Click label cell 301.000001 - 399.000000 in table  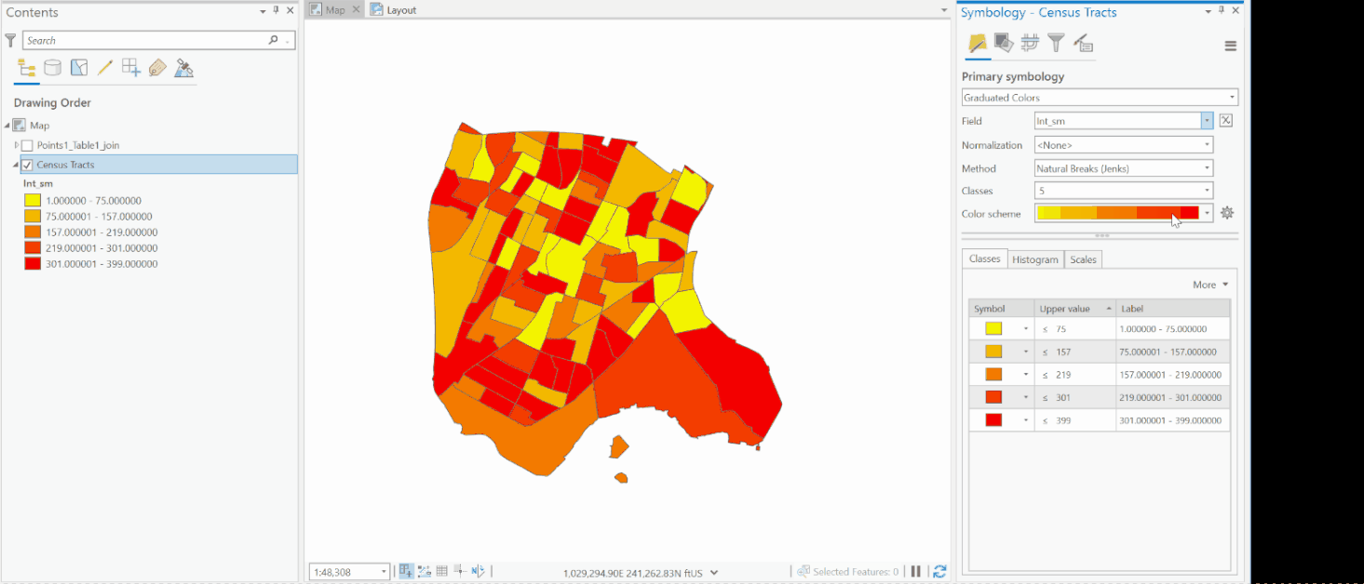click(1172, 420)
